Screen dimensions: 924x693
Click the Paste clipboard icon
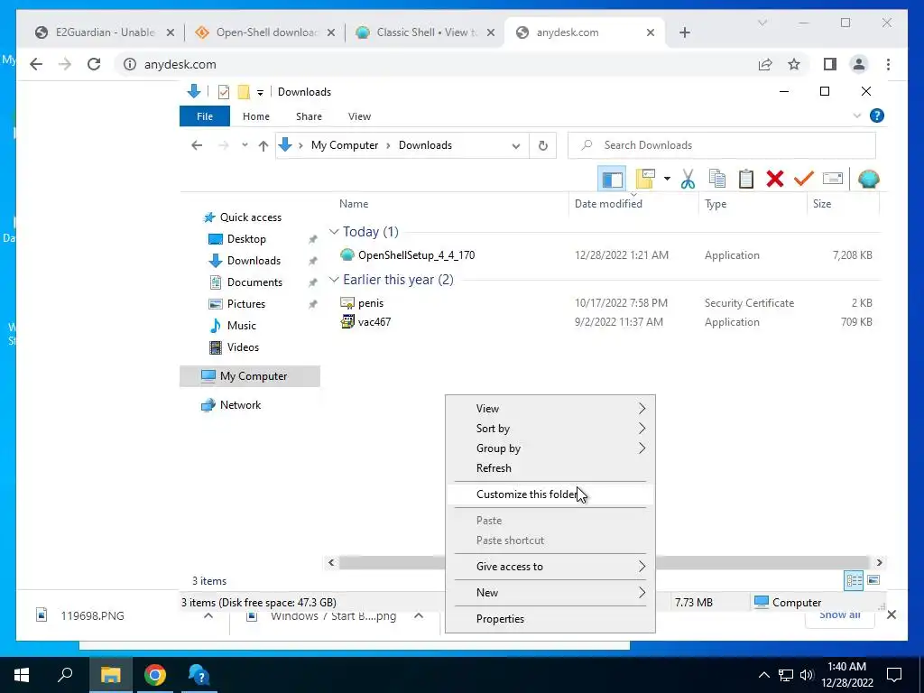746,179
